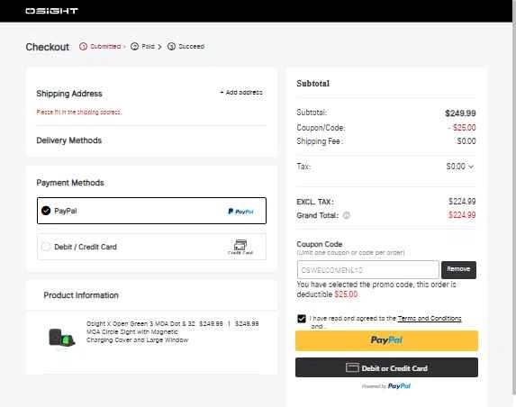Click the Payment Methods heading
516x407 pixels.
(70, 183)
